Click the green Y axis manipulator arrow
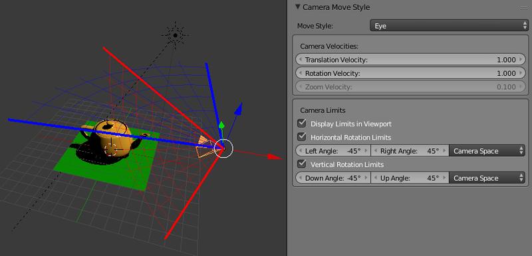This screenshot has height=256, width=532. click(221, 125)
